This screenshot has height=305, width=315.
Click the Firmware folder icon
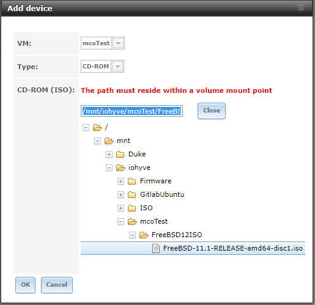click(132, 182)
